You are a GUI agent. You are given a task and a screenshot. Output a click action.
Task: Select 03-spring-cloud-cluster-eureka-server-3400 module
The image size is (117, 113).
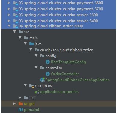click(x=58, y=21)
